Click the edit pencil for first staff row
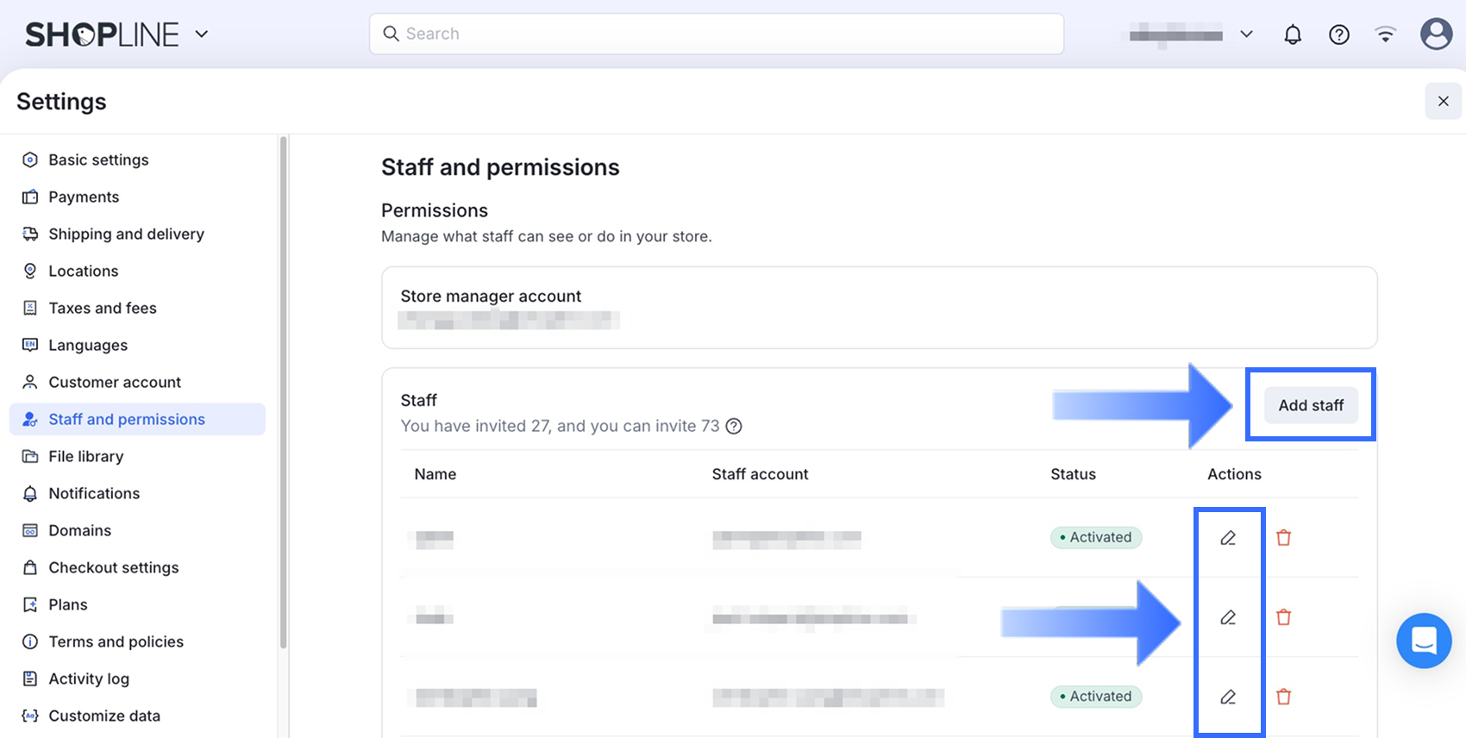 click(1228, 538)
